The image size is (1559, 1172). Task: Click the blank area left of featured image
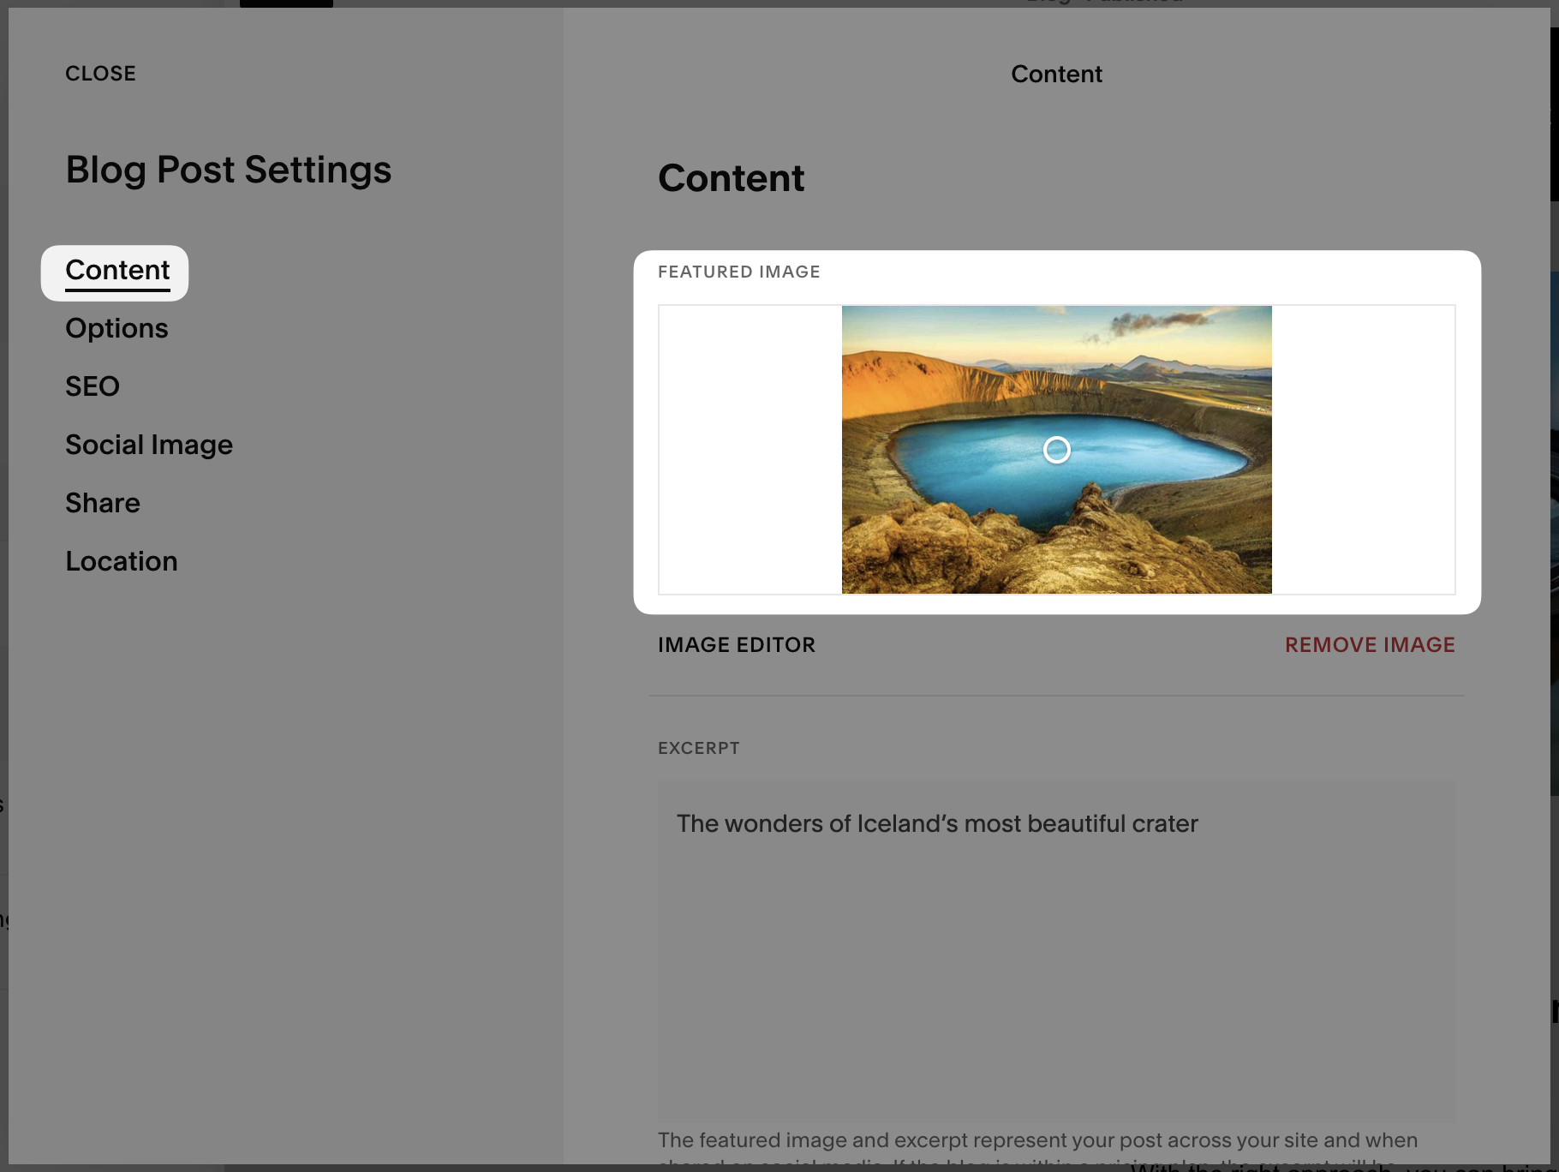750,450
